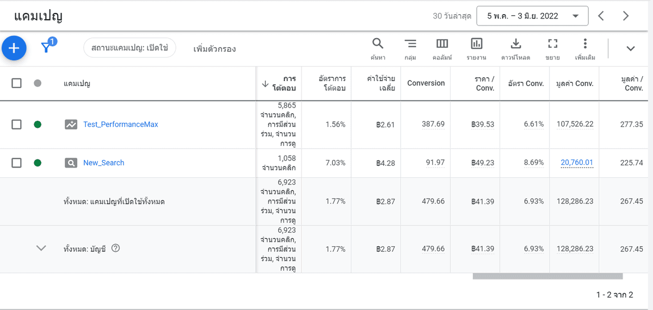
Task: Collapse the toolbar with the chevron
Action: coord(631,48)
